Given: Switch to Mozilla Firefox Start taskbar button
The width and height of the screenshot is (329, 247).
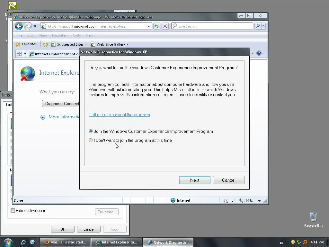Looking at the screenshot, I should pos(65,242).
